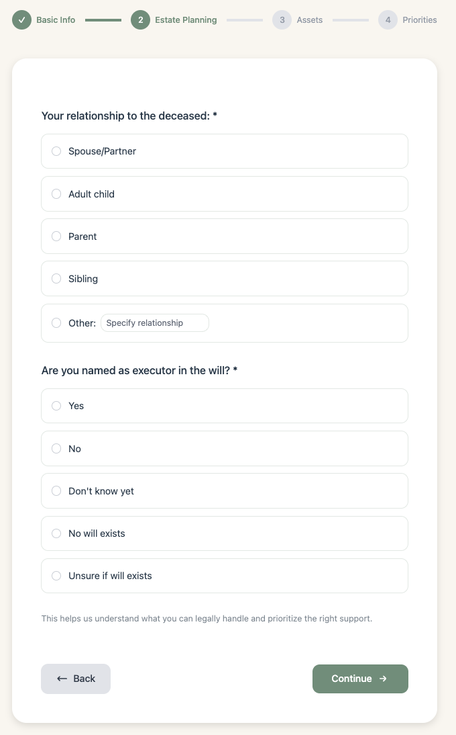
Task: Select Sibling as relationship to the deceased
Action: point(56,278)
